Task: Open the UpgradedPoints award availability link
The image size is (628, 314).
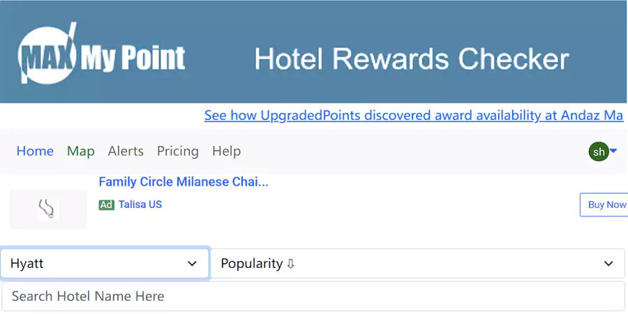Action: point(413,116)
